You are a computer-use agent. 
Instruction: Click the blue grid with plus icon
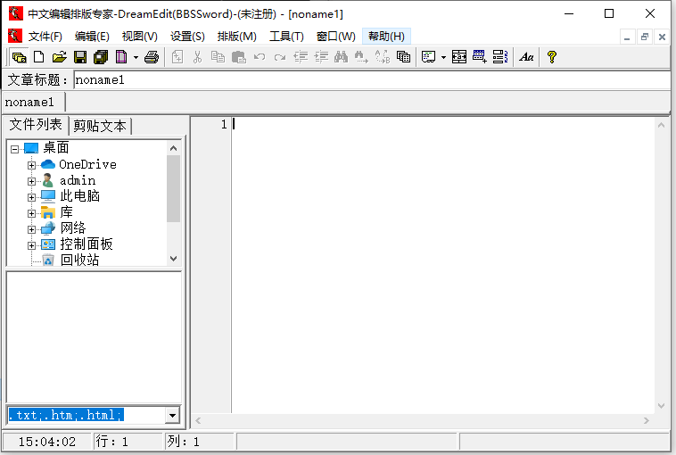coord(480,57)
